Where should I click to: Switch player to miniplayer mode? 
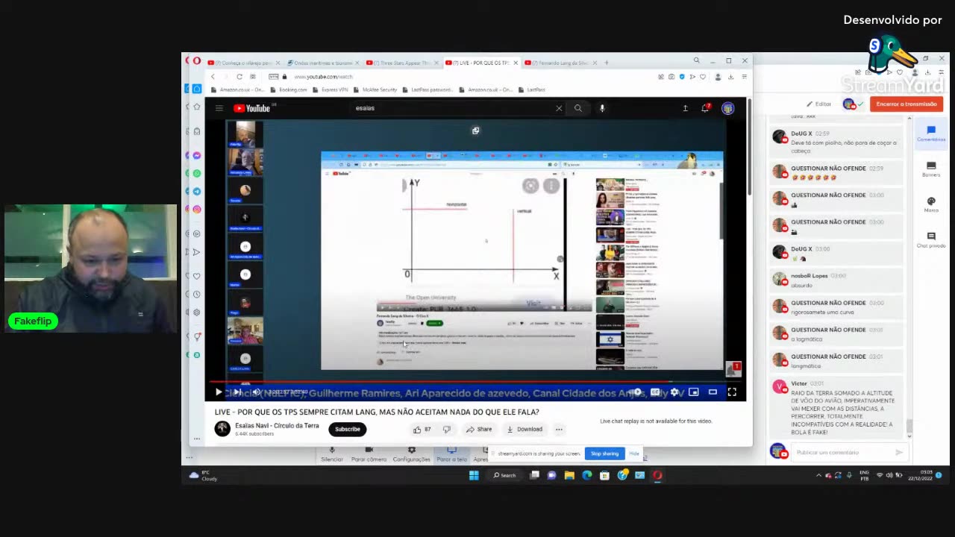click(693, 392)
